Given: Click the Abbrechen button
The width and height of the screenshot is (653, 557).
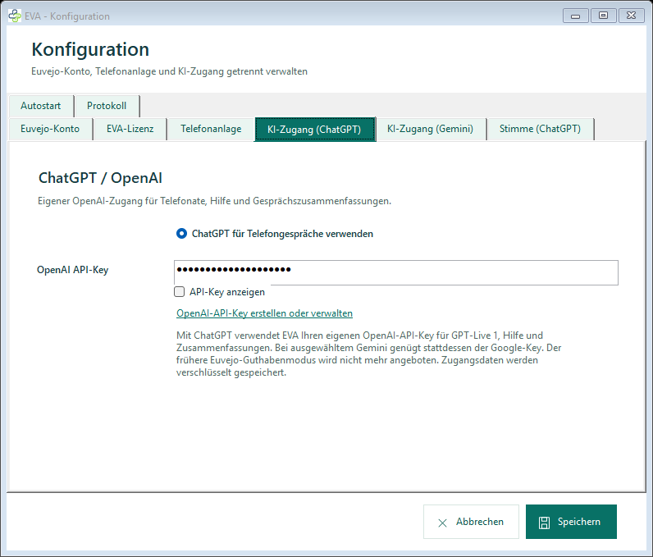Looking at the screenshot, I should (471, 522).
